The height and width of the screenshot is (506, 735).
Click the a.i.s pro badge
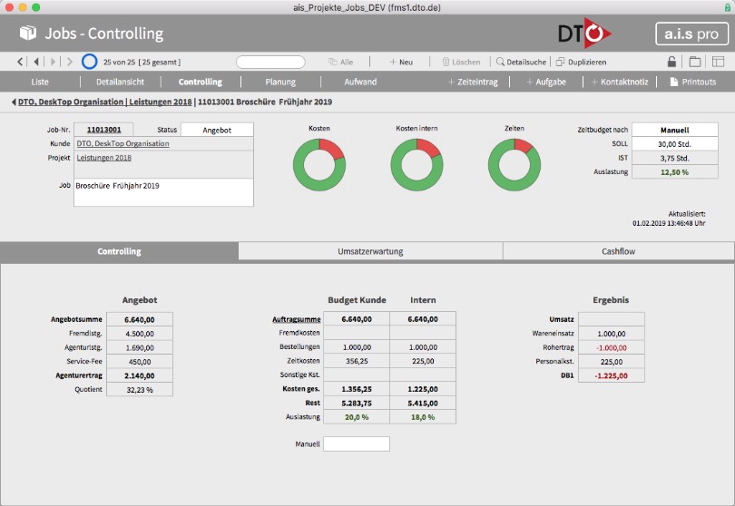coord(691,34)
